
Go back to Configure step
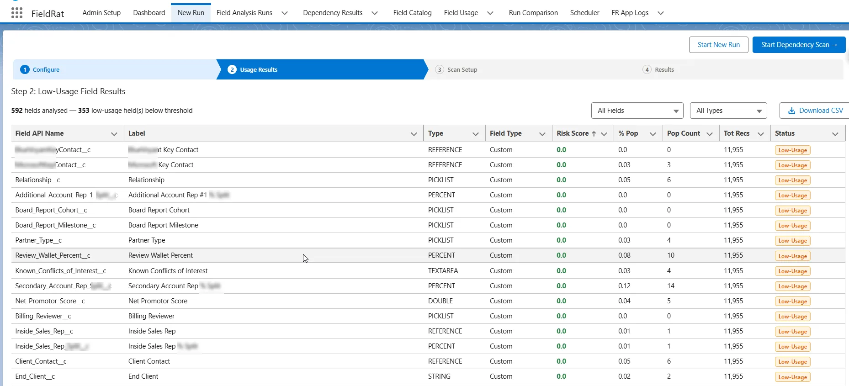(x=46, y=70)
